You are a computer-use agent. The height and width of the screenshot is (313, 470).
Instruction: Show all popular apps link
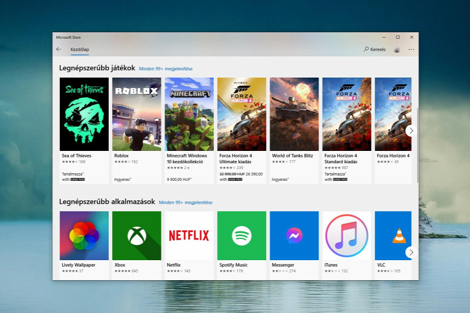coord(186,203)
